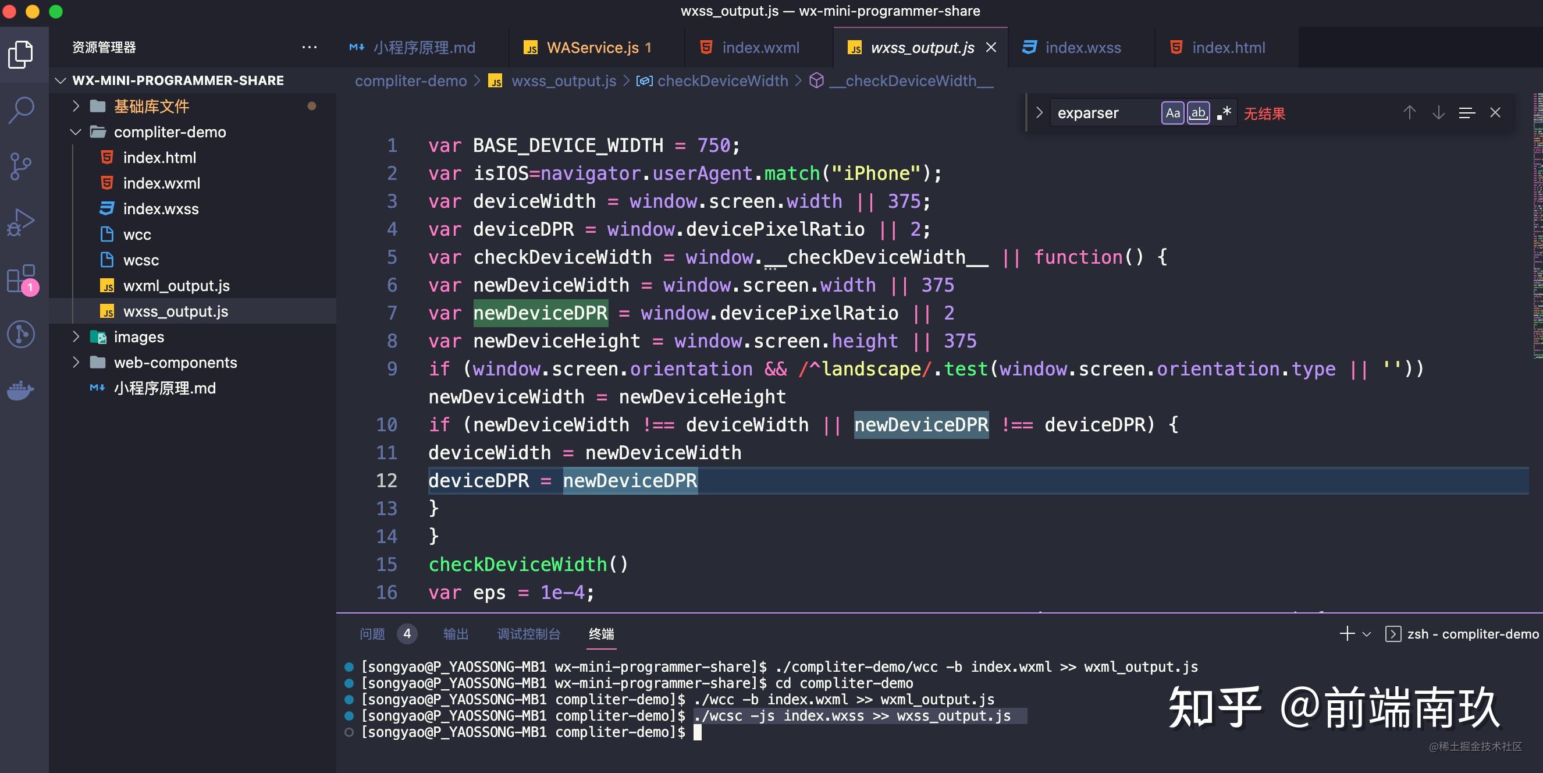1543x773 pixels.
Task: Open the Explorer files icon
Action: [x=22, y=55]
